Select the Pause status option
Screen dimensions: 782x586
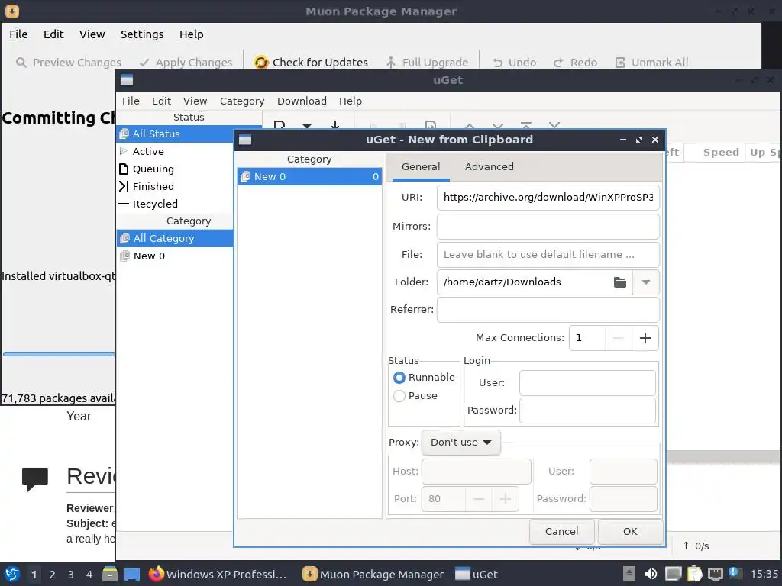pos(415,396)
